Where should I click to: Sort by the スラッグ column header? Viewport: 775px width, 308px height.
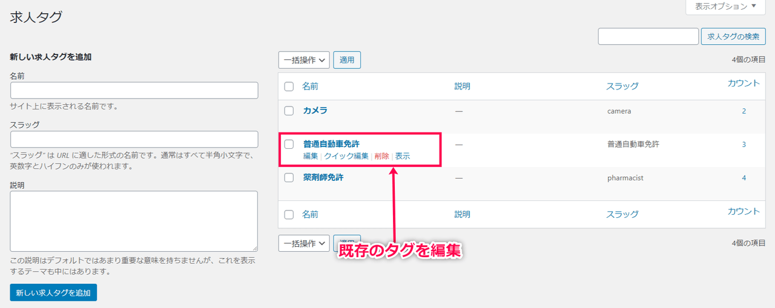point(622,87)
